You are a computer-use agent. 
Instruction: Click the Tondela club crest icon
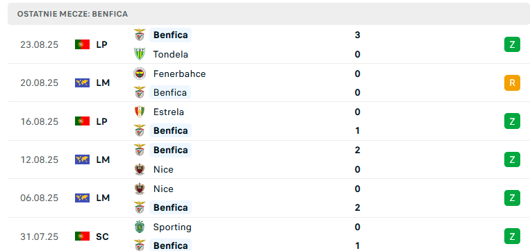point(140,54)
